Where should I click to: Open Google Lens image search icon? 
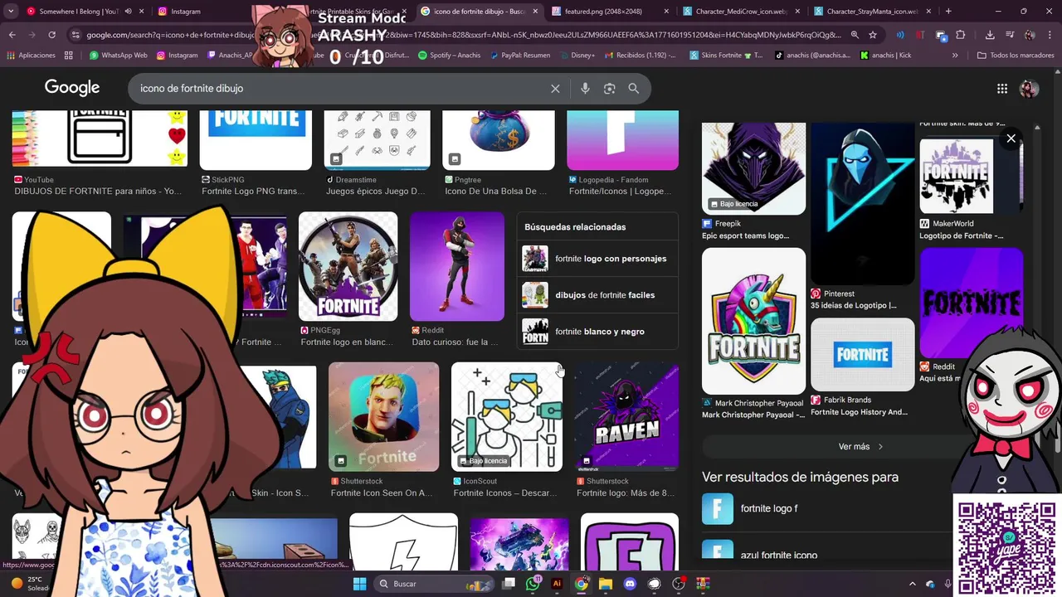coord(610,89)
